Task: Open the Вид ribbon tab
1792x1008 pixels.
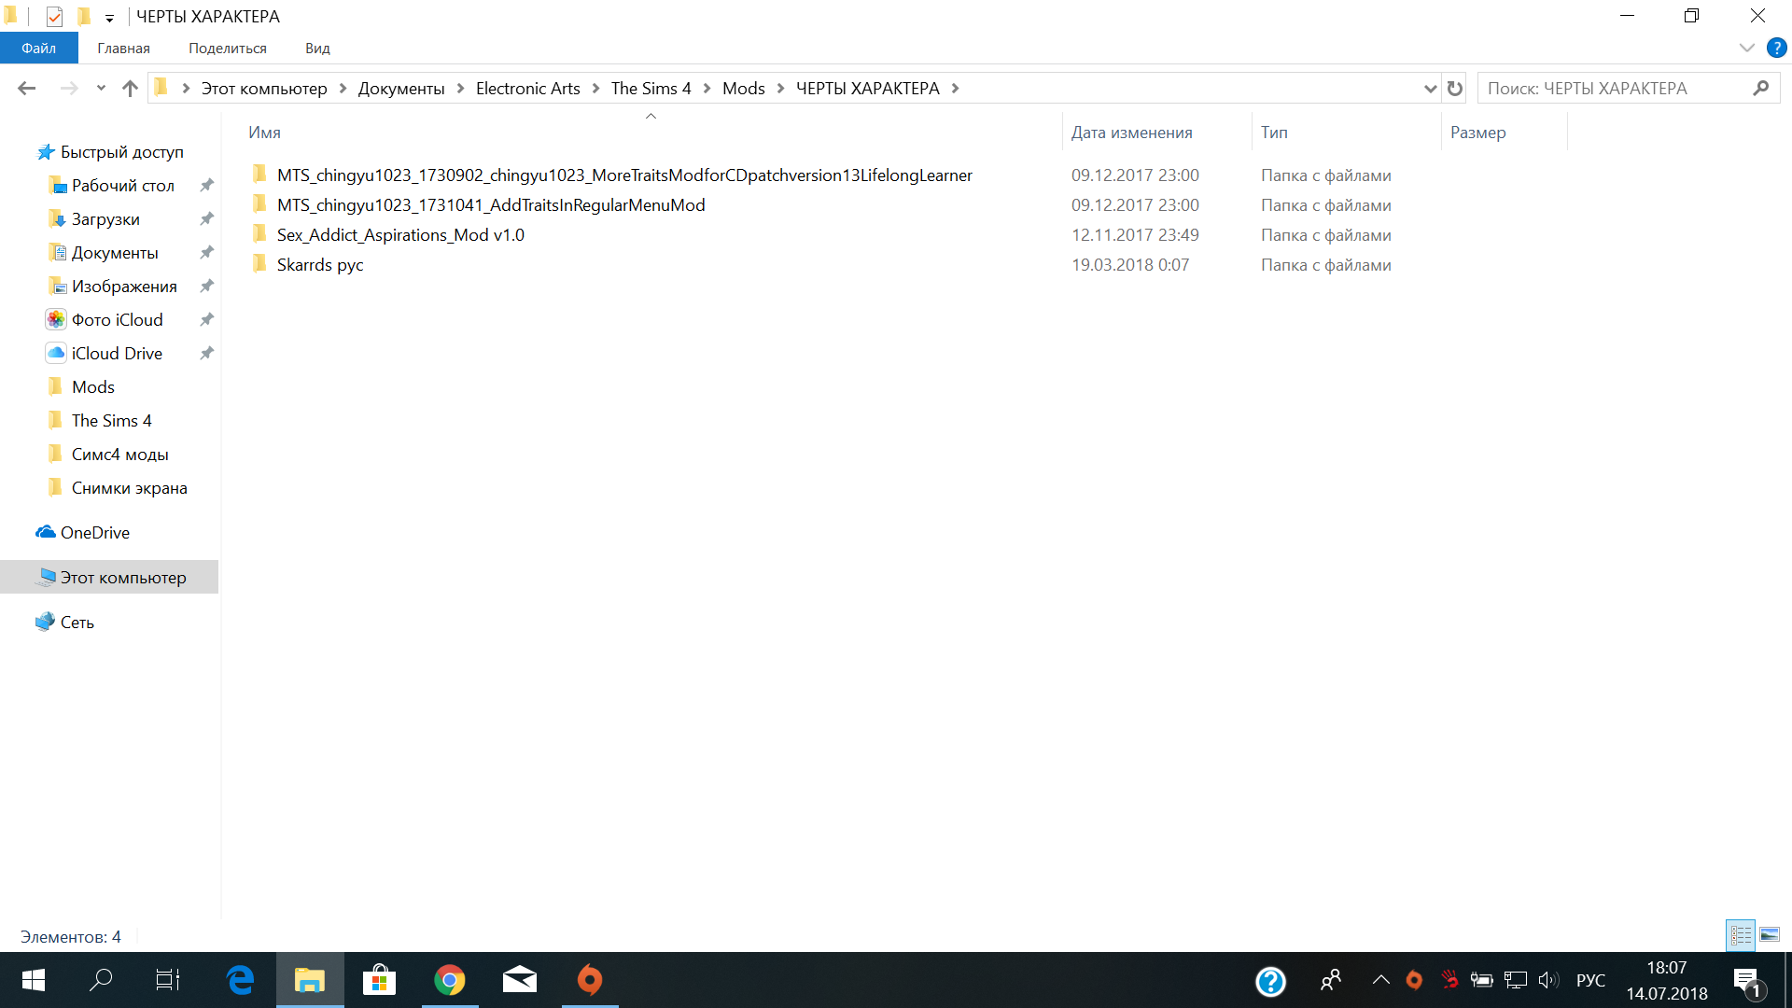Action: 317,48
